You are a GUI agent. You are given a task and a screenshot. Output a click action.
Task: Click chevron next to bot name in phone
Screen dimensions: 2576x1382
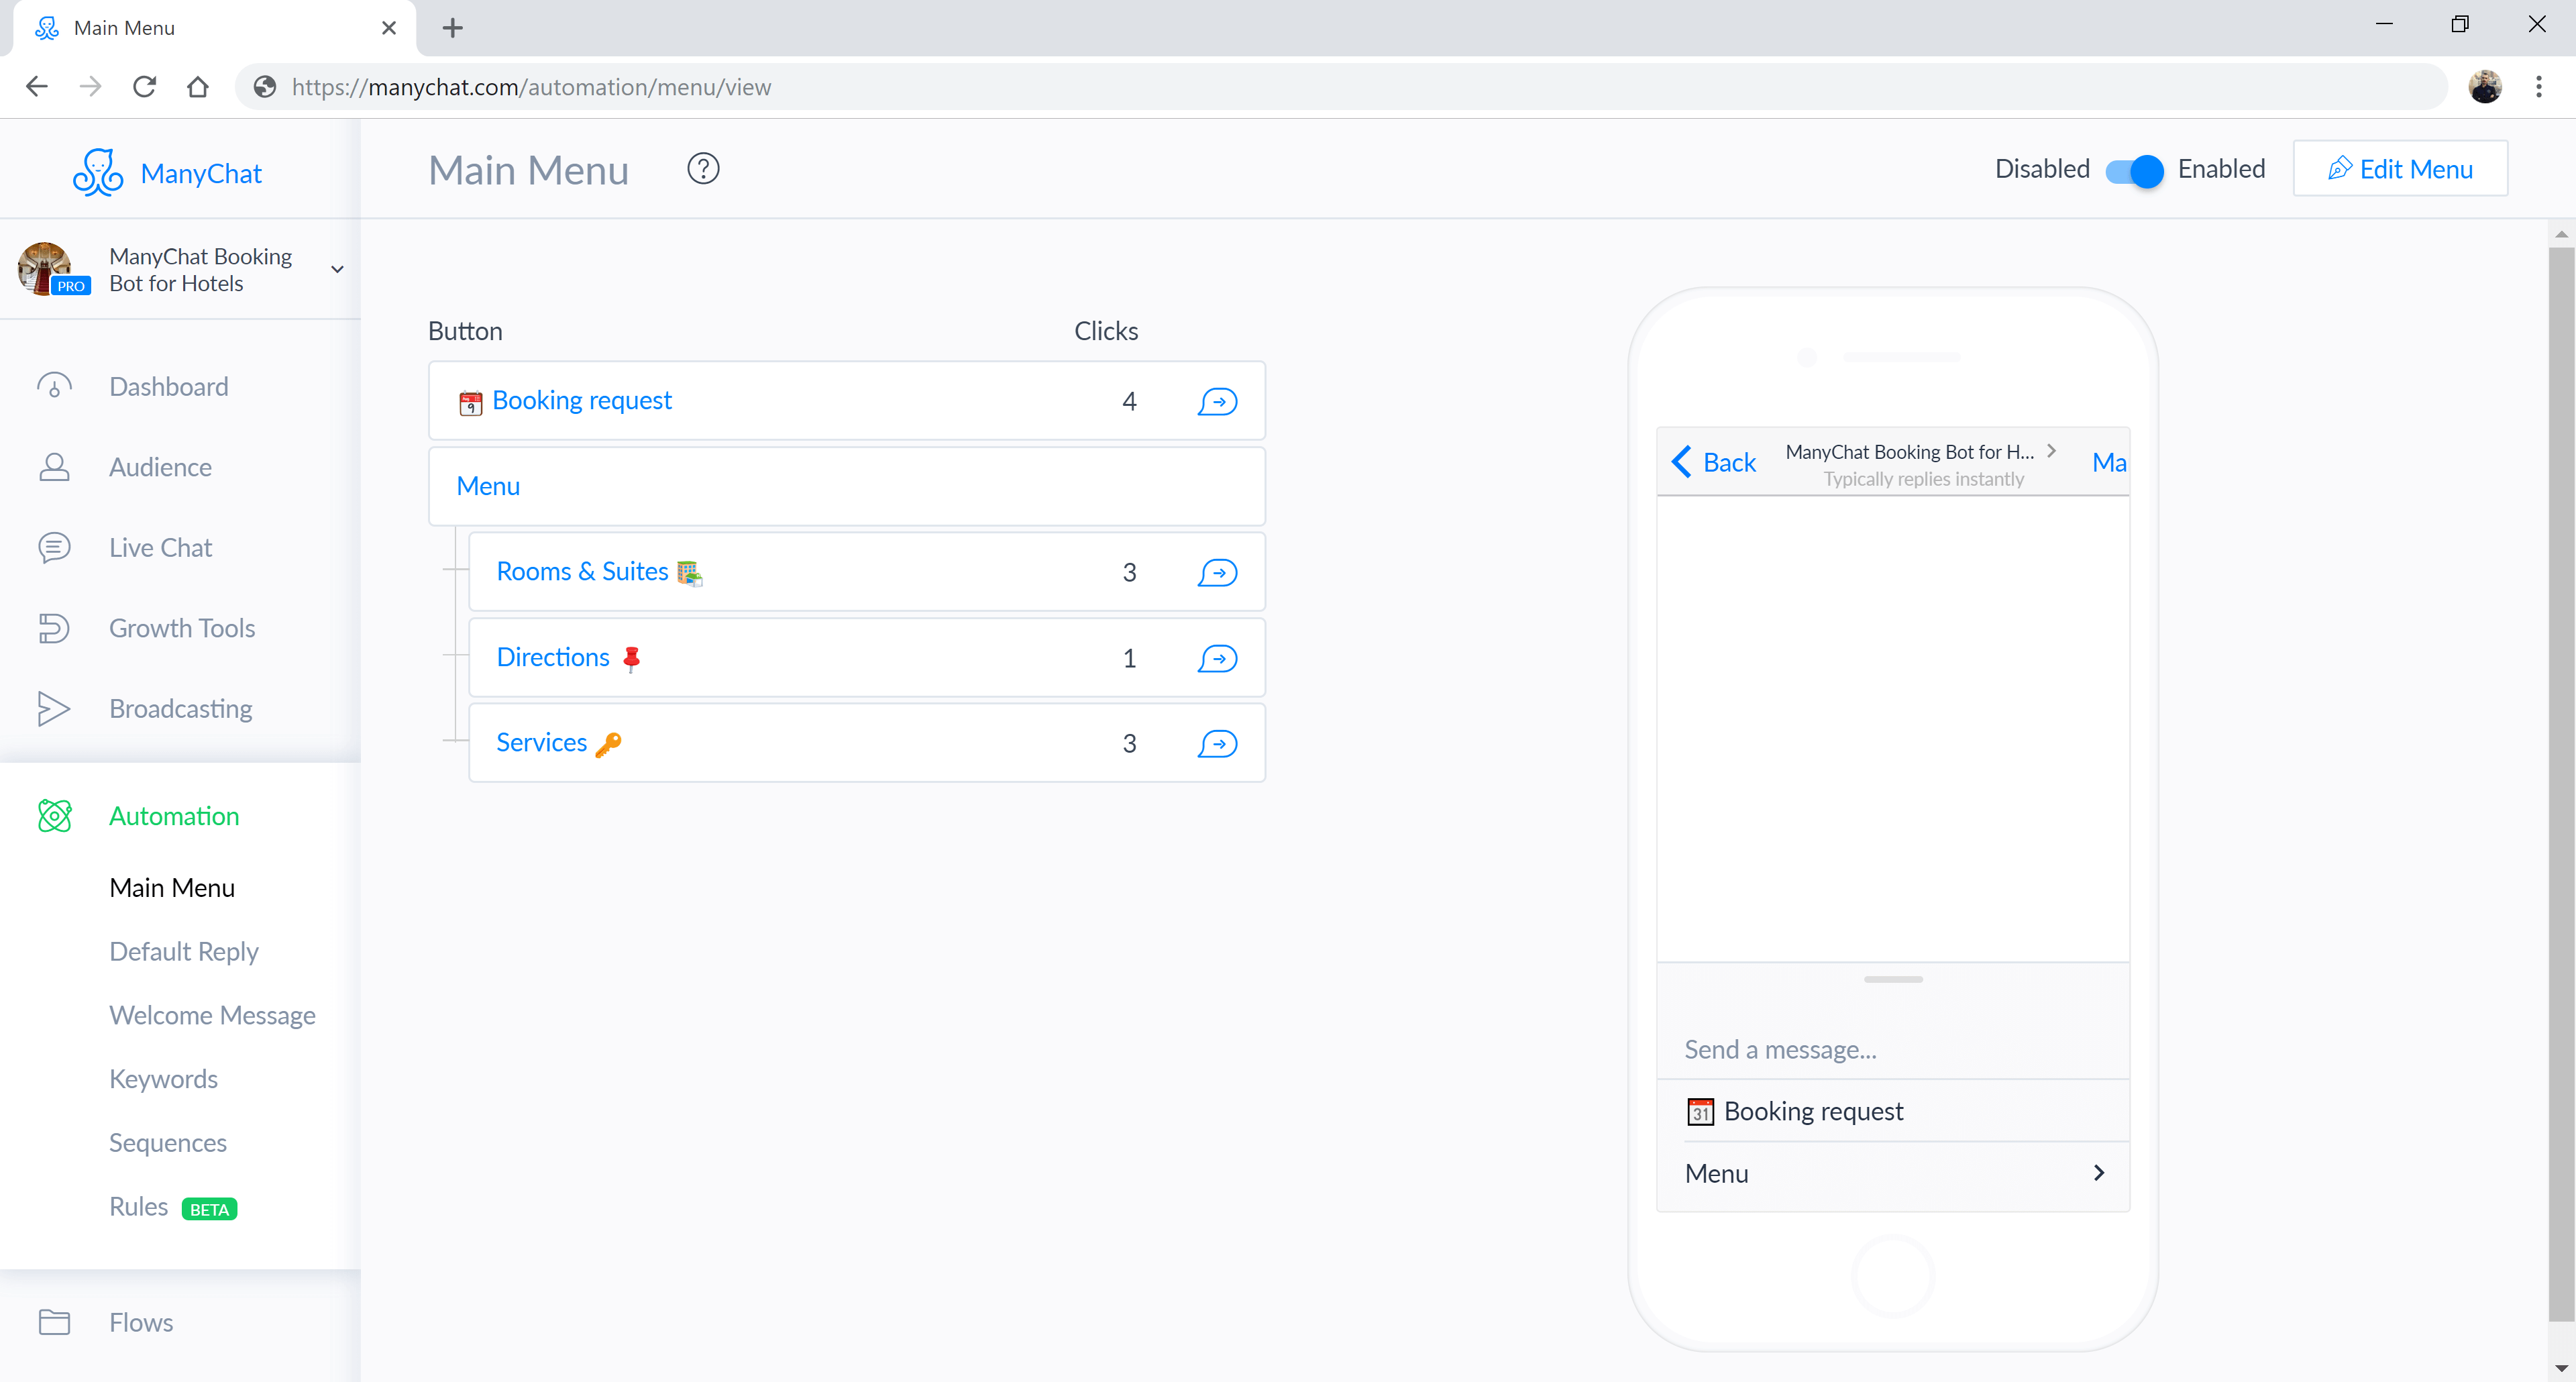tap(2051, 451)
